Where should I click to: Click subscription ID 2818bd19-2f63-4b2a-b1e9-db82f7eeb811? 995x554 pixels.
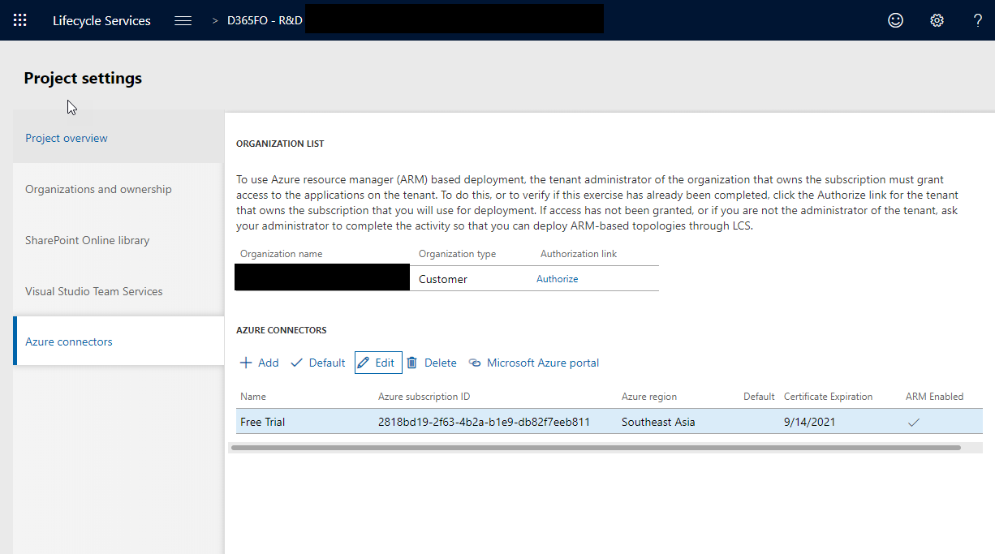pos(484,422)
